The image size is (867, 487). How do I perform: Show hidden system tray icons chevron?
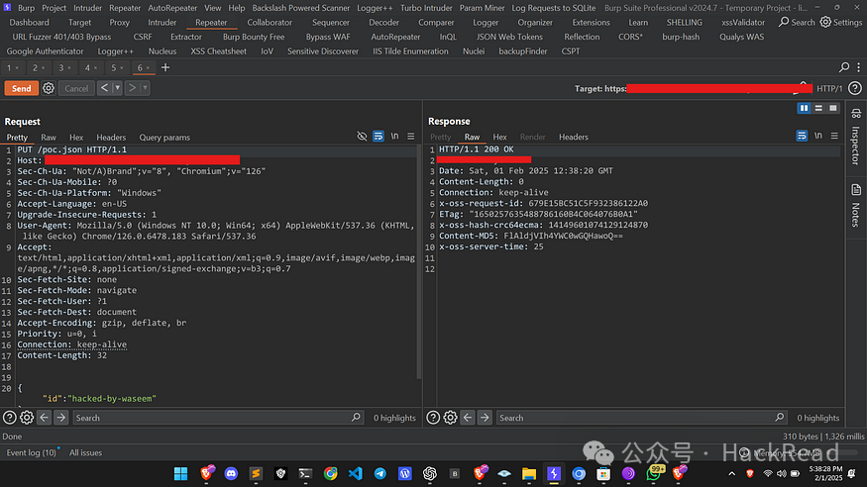pos(731,473)
